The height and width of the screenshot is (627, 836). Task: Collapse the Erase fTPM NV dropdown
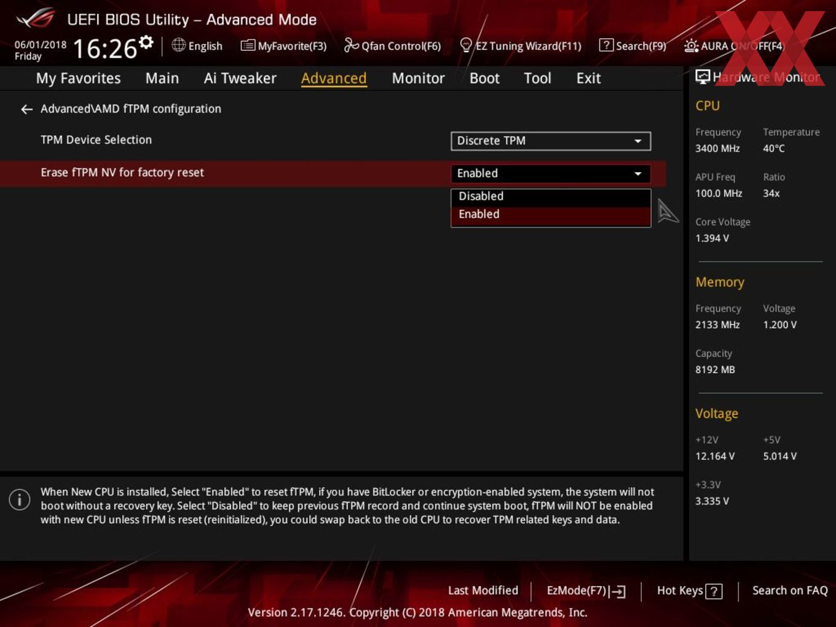[x=551, y=173]
